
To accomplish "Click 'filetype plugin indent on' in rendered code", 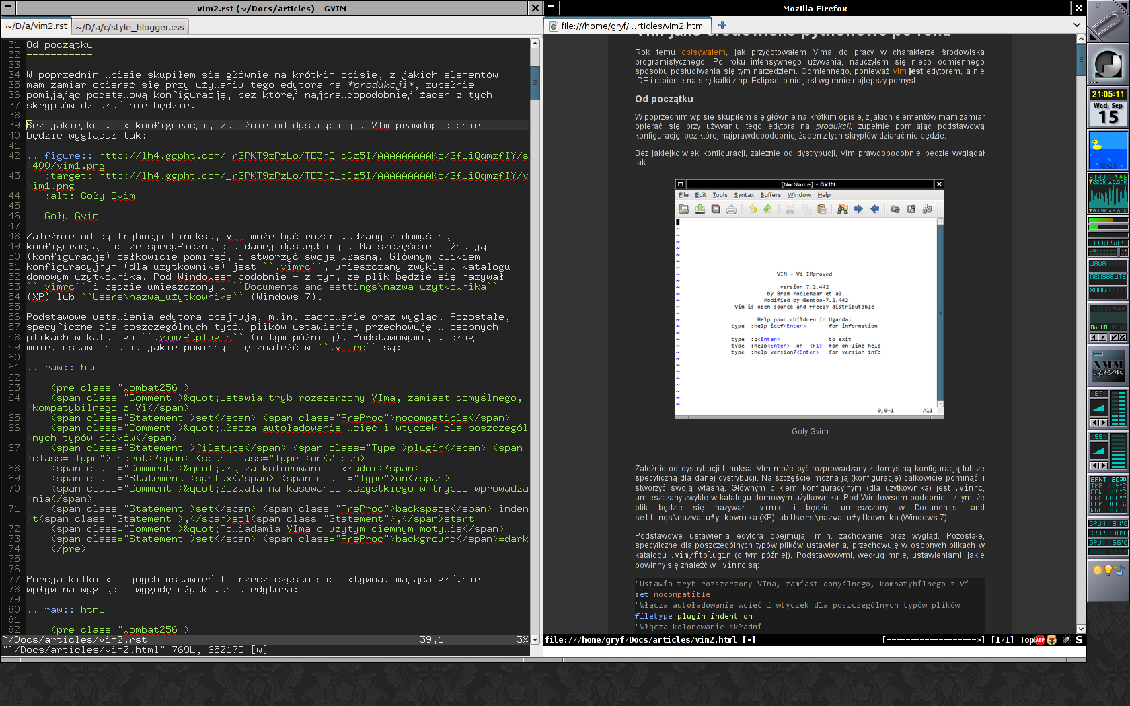I will pos(693,616).
